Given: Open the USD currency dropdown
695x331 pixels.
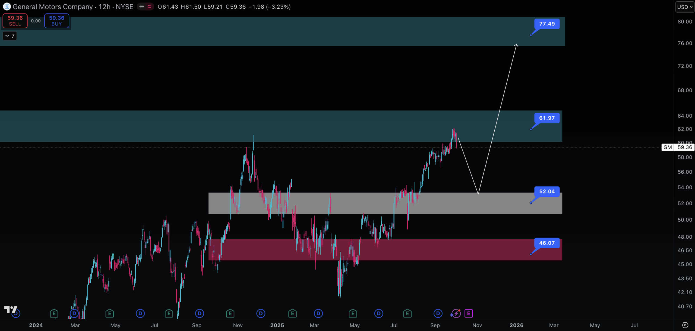Looking at the screenshot, I should [684, 7].
